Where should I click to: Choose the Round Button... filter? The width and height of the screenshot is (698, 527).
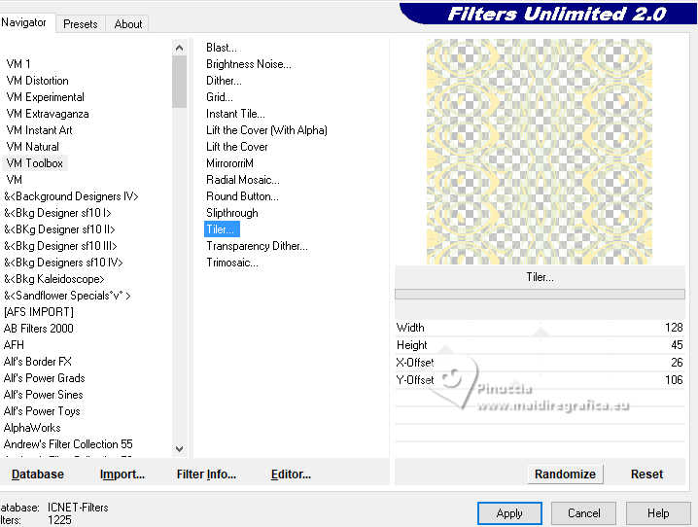pyautogui.click(x=242, y=196)
